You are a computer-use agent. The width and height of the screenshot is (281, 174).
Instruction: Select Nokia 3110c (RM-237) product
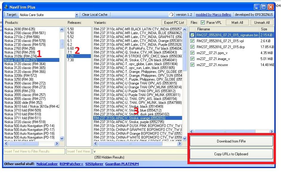32,60
